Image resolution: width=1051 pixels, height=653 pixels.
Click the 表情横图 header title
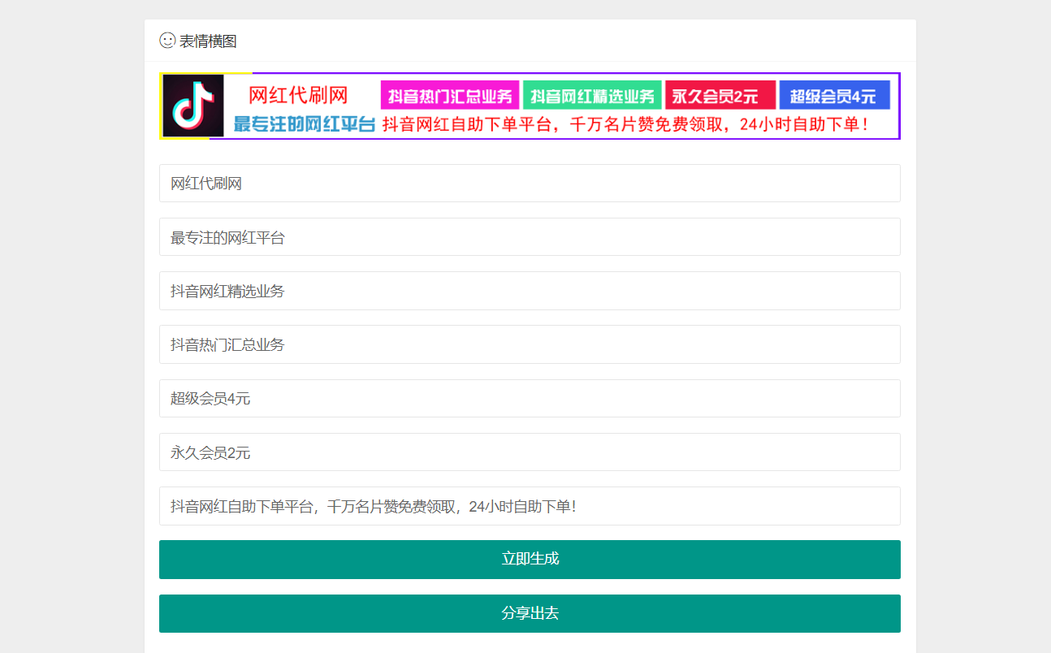[x=208, y=41]
